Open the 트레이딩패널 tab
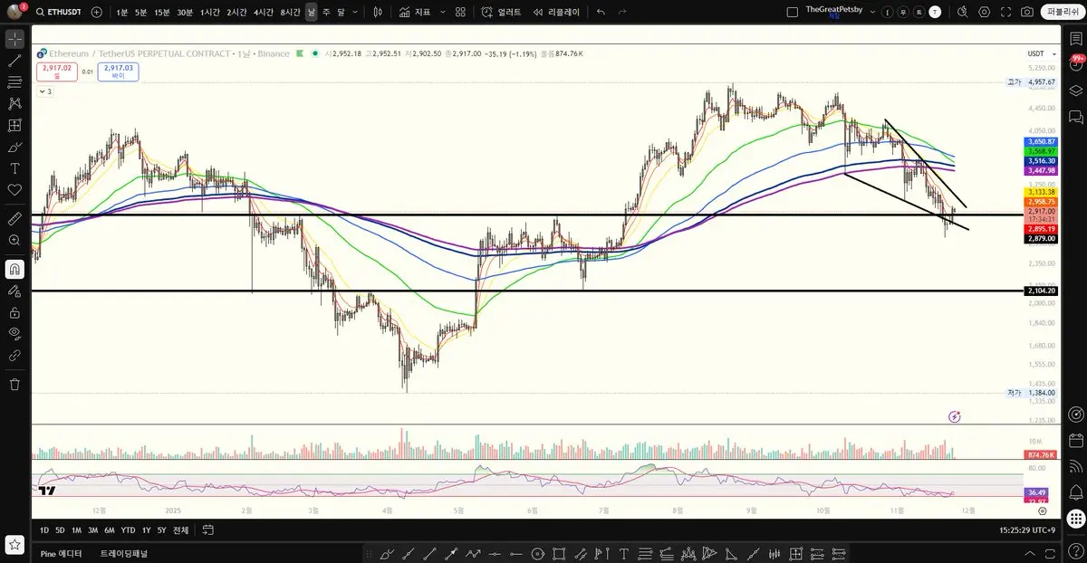 click(124, 553)
